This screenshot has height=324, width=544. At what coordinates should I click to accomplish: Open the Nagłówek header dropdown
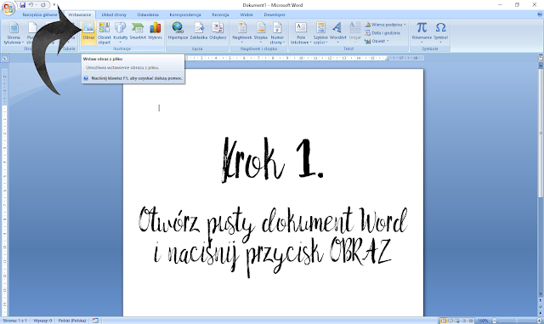[x=241, y=33]
